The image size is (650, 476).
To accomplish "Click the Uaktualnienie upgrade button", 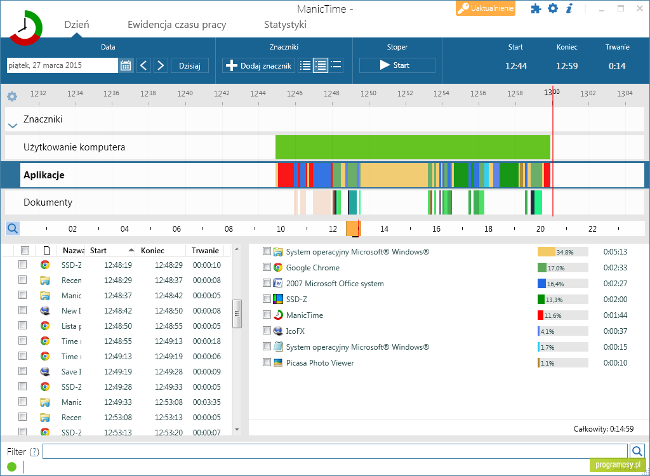I will click(486, 8).
